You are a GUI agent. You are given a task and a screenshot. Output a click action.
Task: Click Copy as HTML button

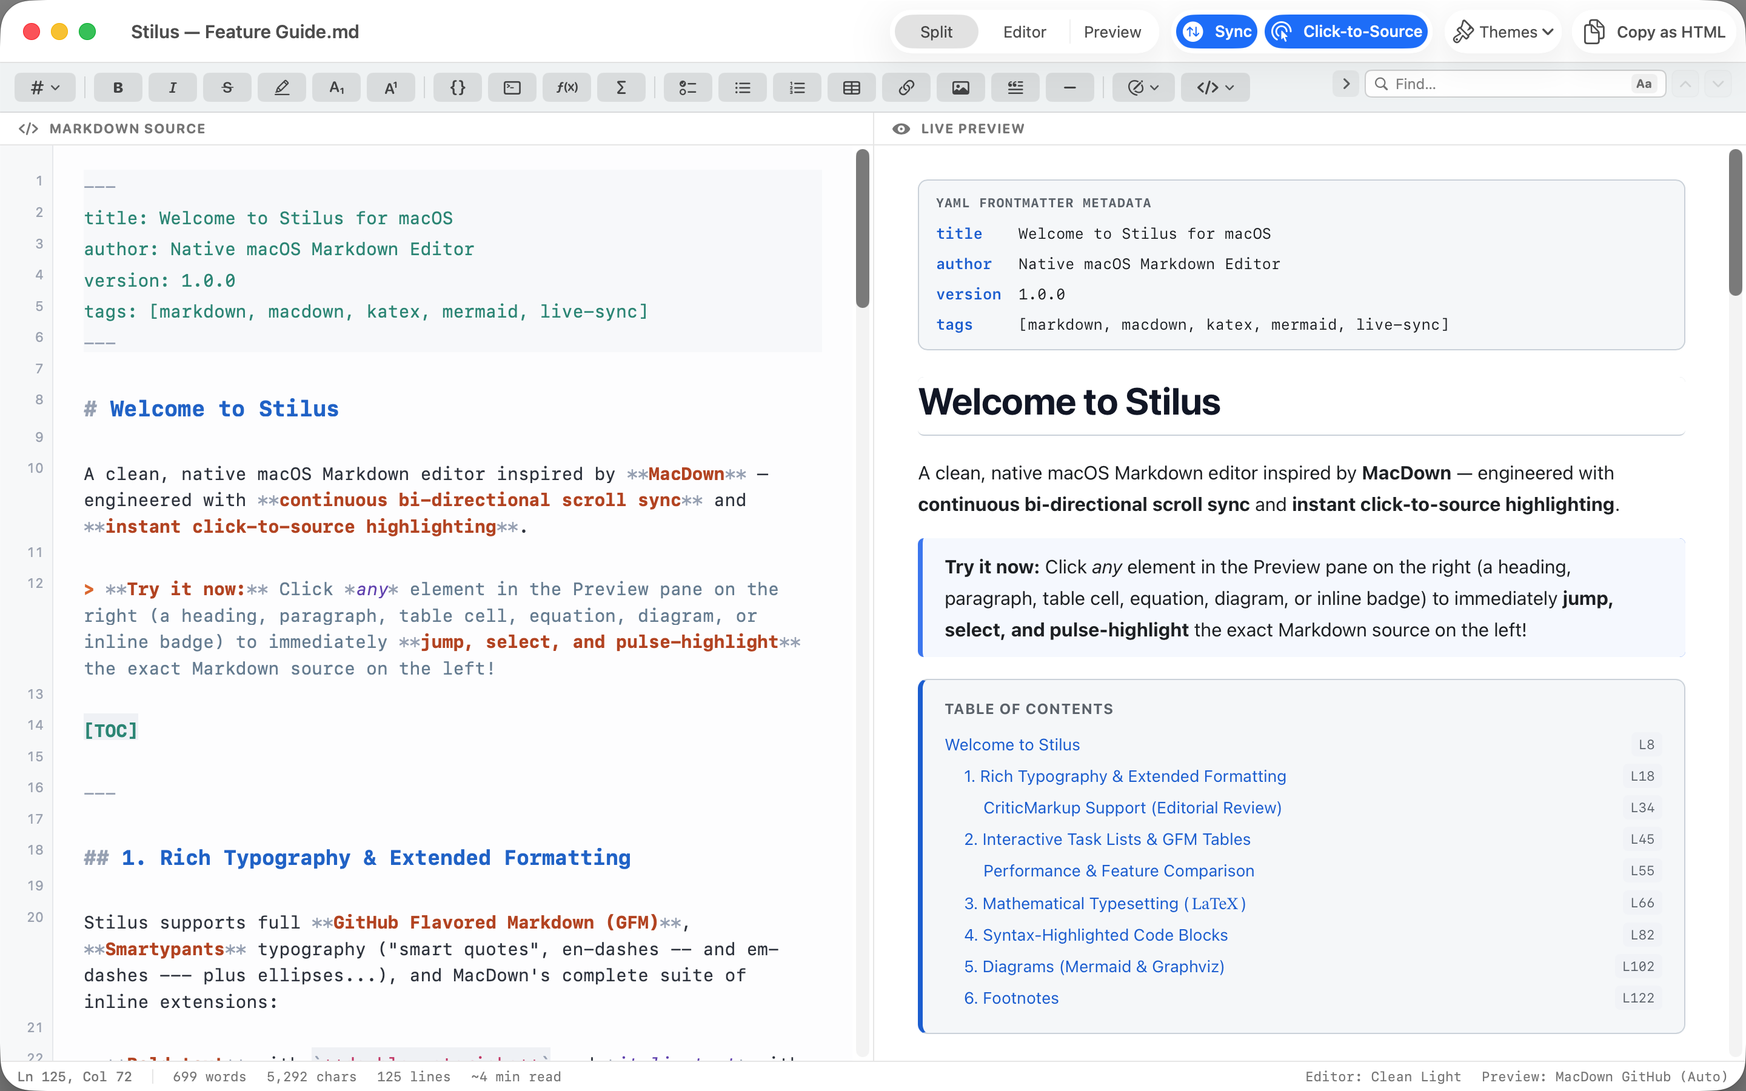click(x=1654, y=32)
